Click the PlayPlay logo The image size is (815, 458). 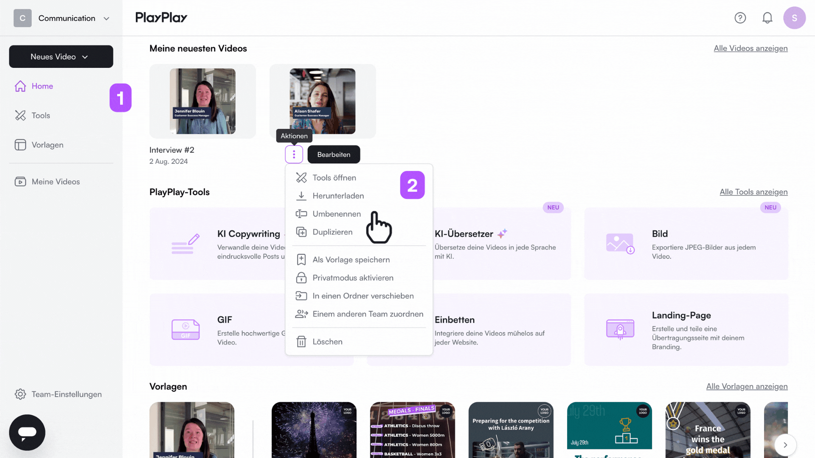[x=161, y=18]
